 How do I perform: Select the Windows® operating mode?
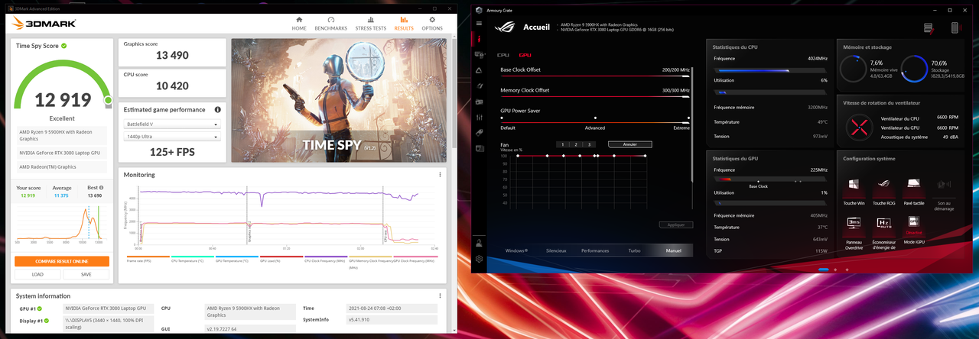pyautogui.click(x=516, y=250)
